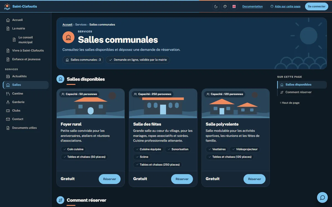This screenshot has width=332, height=207.
Task: Switch language with the UK flag icon
Action: tap(234, 6)
